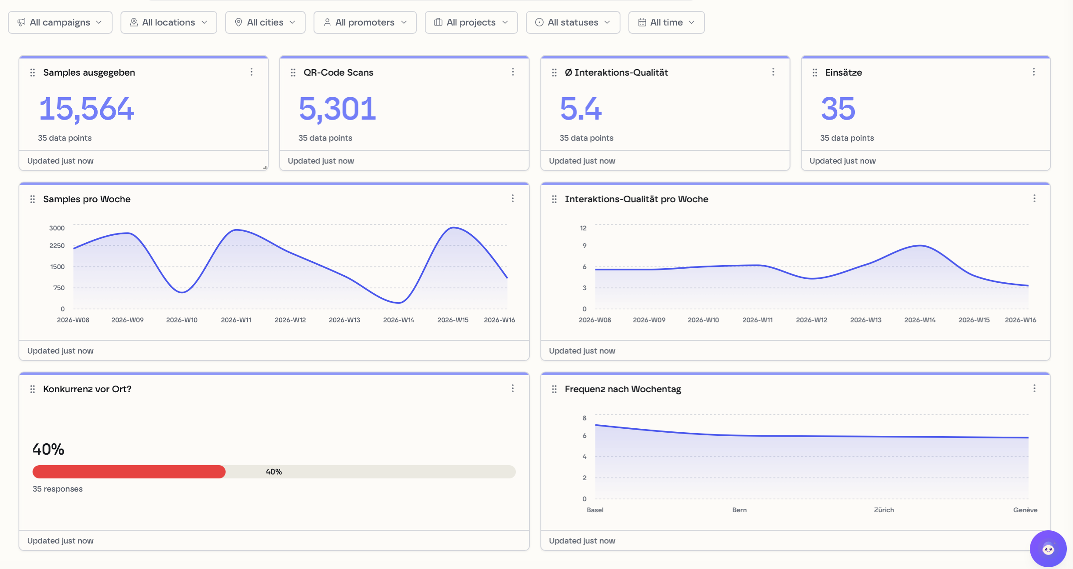Open options menu for Konkurrenz vor Ort card
The image size is (1073, 569).
pyautogui.click(x=513, y=388)
